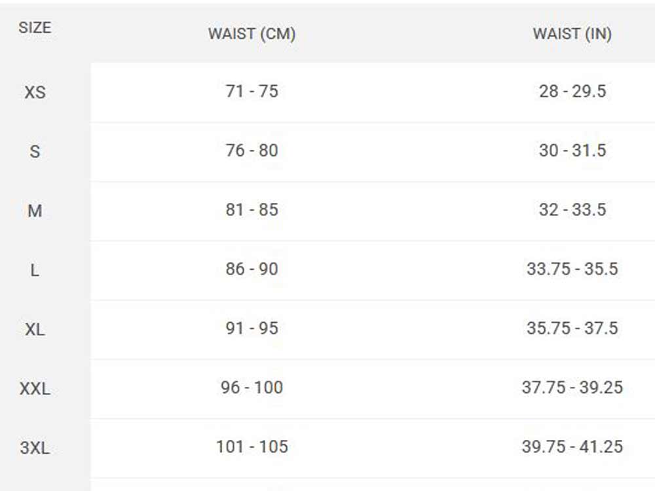Viewport: 655px width, 491px height.
Task: Click the 28 - 29.5 inch cell
Action: pyautogui.click(x=572, y=92)
